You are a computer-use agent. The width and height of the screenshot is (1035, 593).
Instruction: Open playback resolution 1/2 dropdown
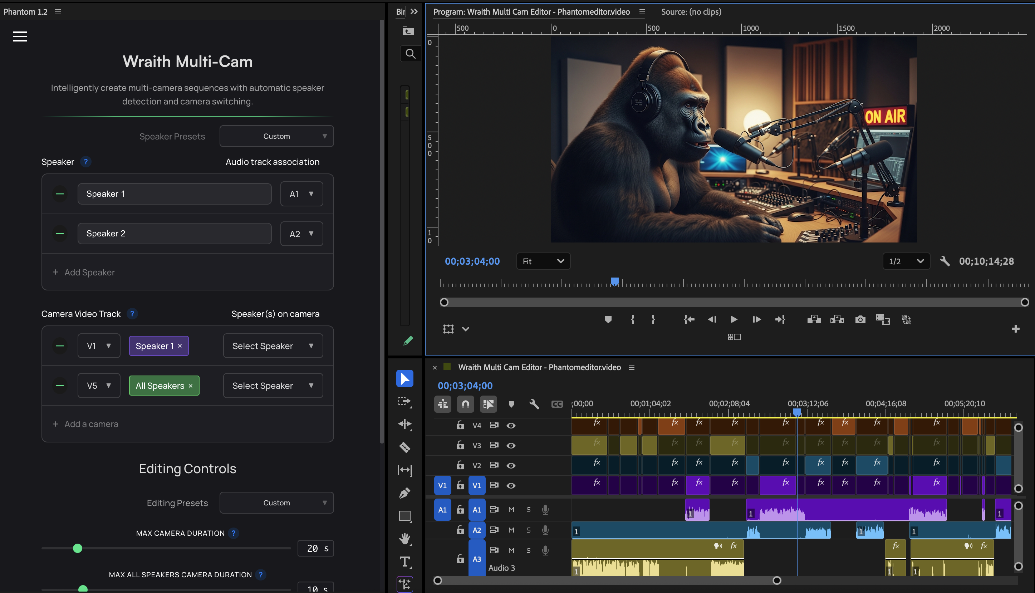pos(906,261)
